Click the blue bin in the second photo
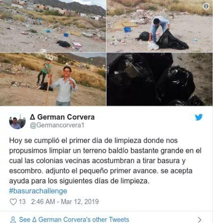 128,30
